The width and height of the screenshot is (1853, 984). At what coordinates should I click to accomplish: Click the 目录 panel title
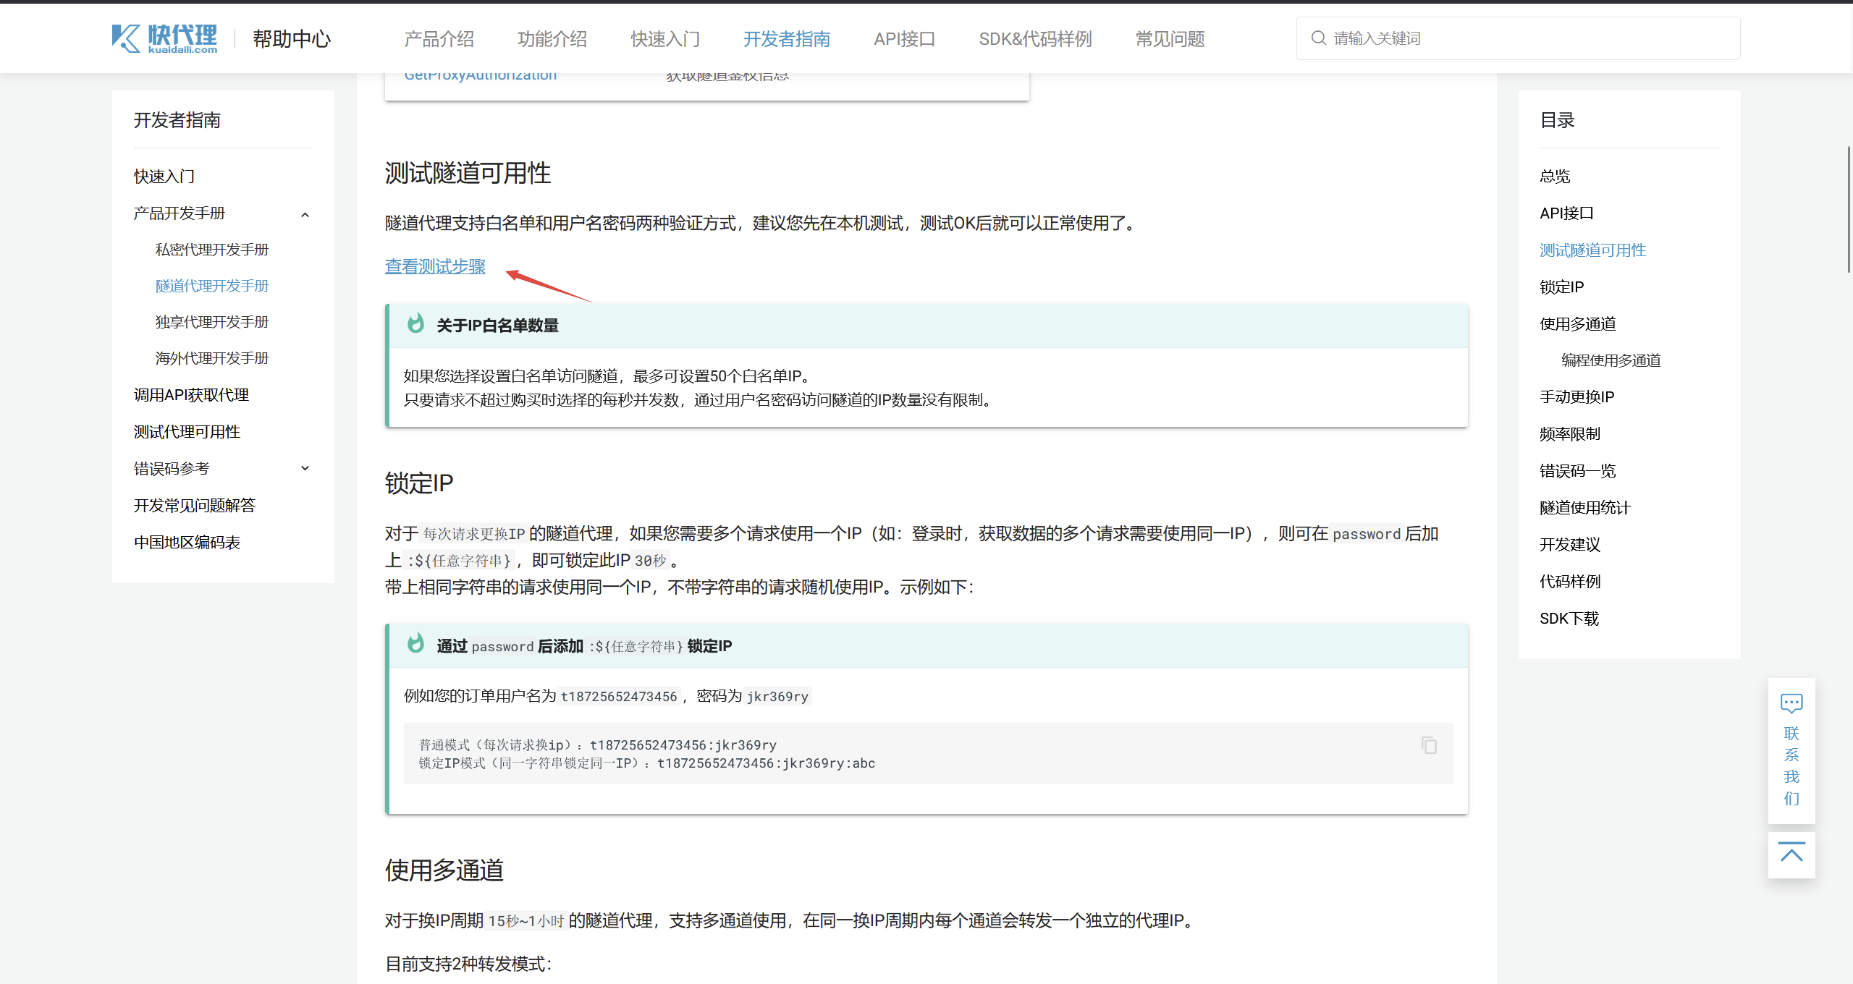click(1558, 120)
